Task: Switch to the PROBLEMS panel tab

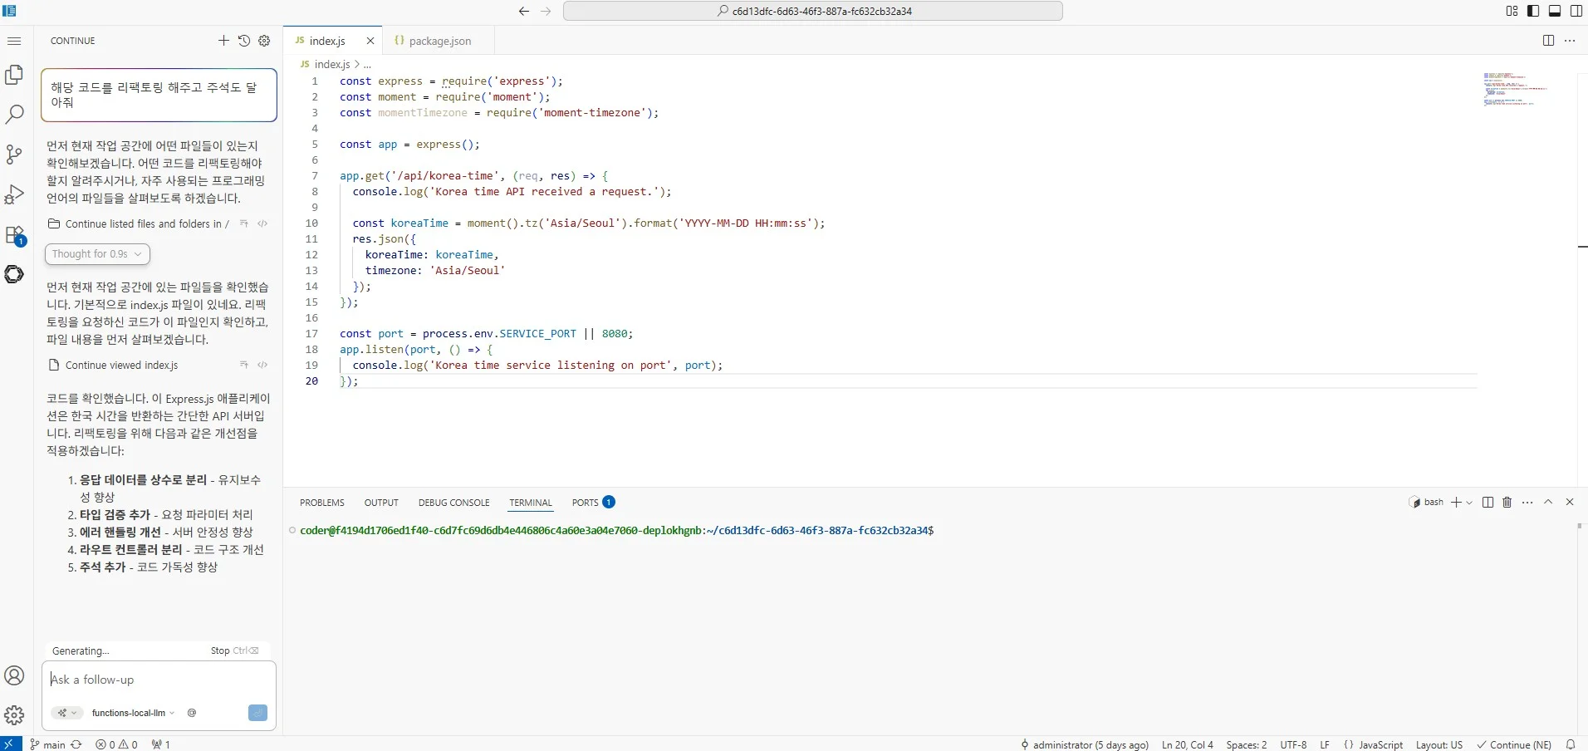Action: (x=321, y=503)
